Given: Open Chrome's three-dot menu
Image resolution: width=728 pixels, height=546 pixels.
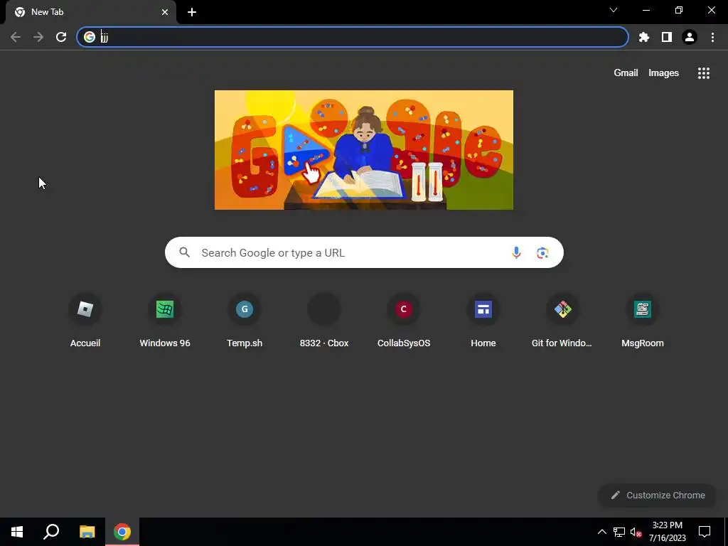Looking at the screenshot, I should click(712, 37).
